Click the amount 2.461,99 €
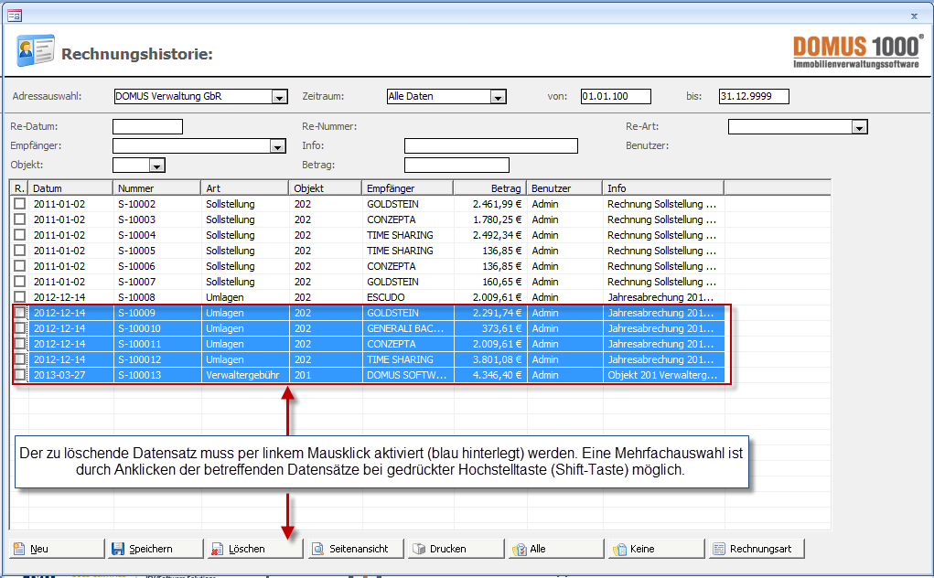Viewport: 934px width, 578px height. 497,204
